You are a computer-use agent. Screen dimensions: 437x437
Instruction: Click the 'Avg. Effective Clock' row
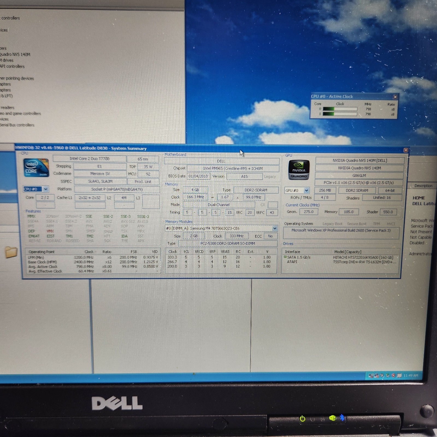click(93, 271)
